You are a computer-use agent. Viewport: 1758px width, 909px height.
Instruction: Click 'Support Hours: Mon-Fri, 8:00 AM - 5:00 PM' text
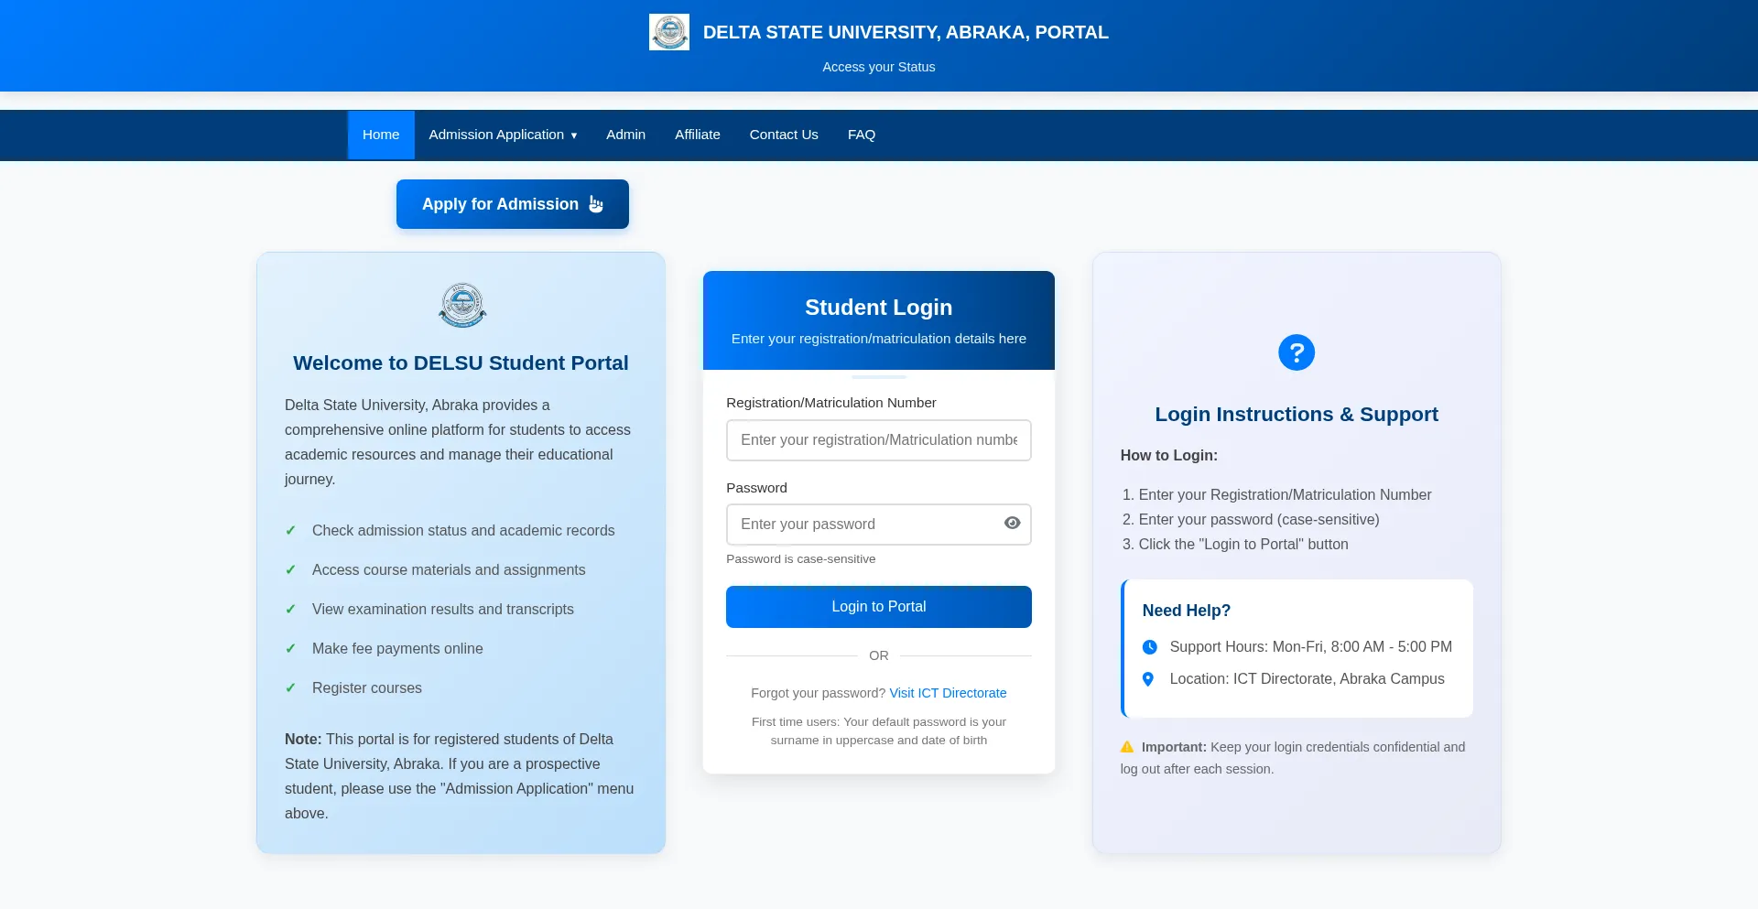coord(1311,647)
